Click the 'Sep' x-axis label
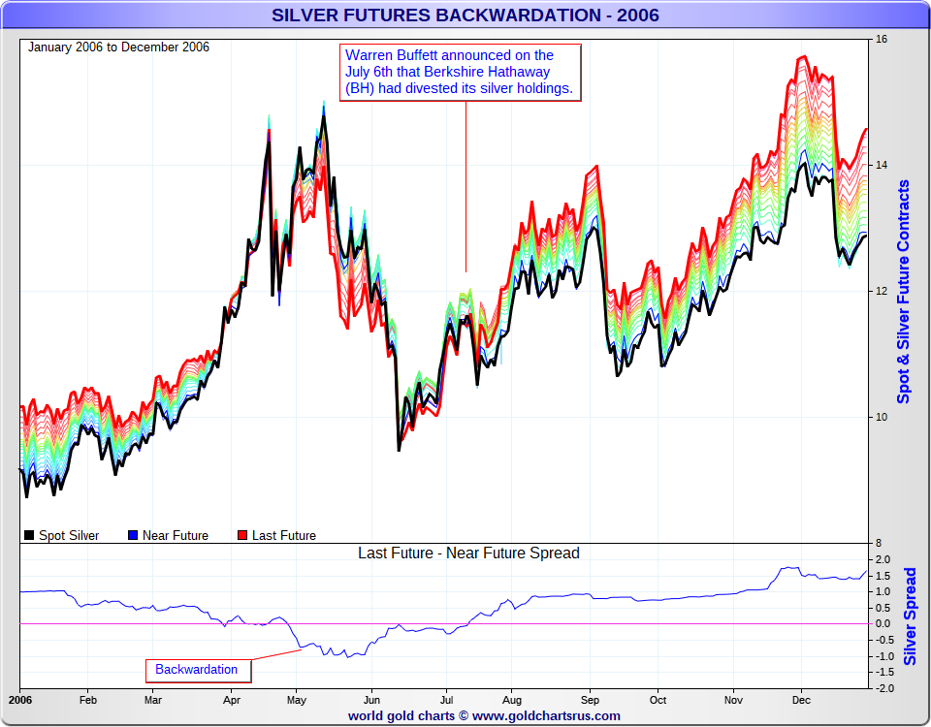This screenshot has width=931, height=727. [590, 700]
